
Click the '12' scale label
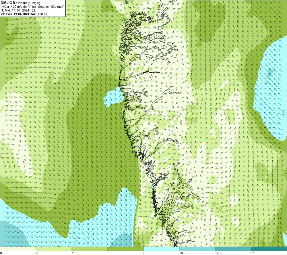[217, 253]
